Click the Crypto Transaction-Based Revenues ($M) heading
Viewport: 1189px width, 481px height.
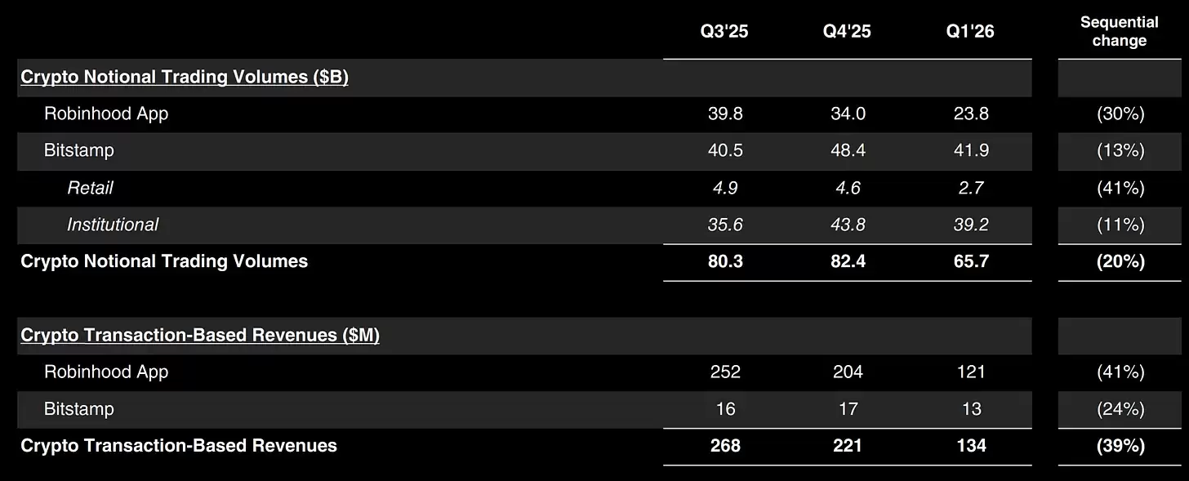point(200,336)
